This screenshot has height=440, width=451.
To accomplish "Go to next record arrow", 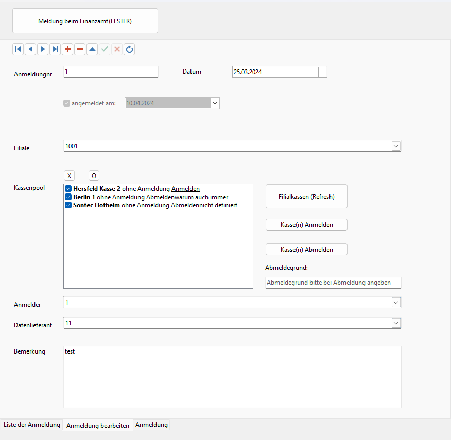I will (43, 49).
